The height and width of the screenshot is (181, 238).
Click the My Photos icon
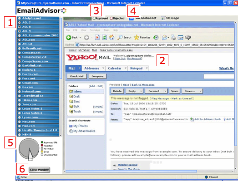coord(71,126)
